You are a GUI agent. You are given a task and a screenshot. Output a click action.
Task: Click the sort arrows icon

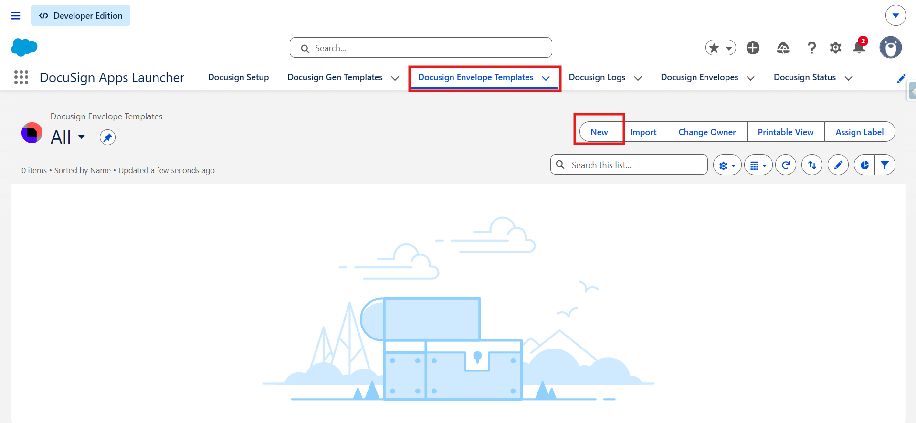click(x=812, y=165)
